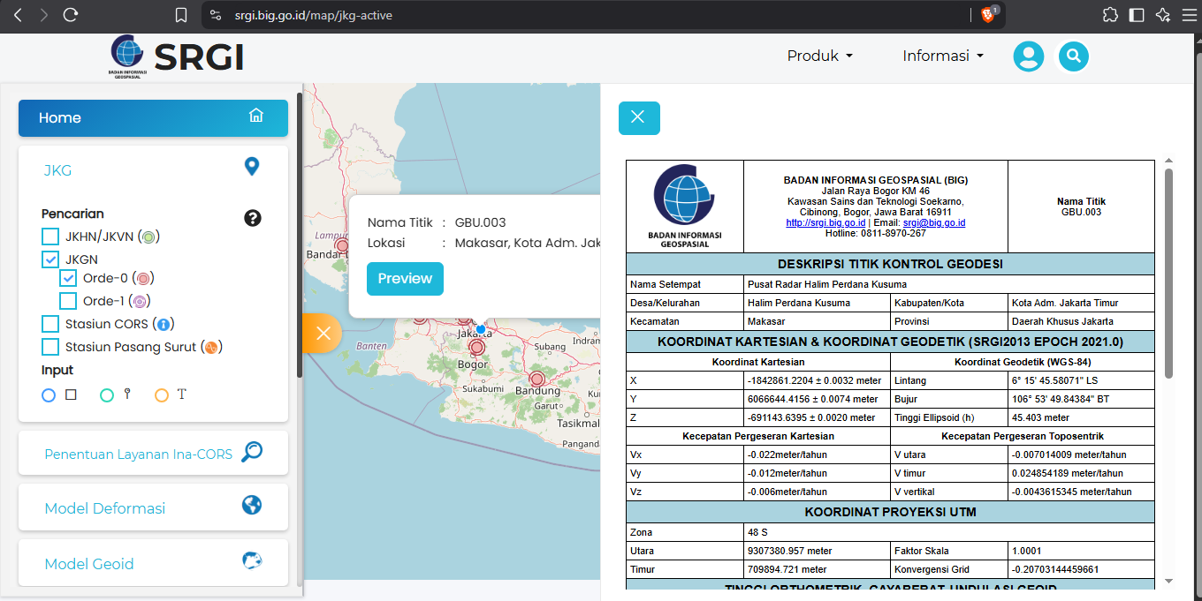Go back in browser history
This screenshot has height=601, width=1202.
click(x=18, y=15)
